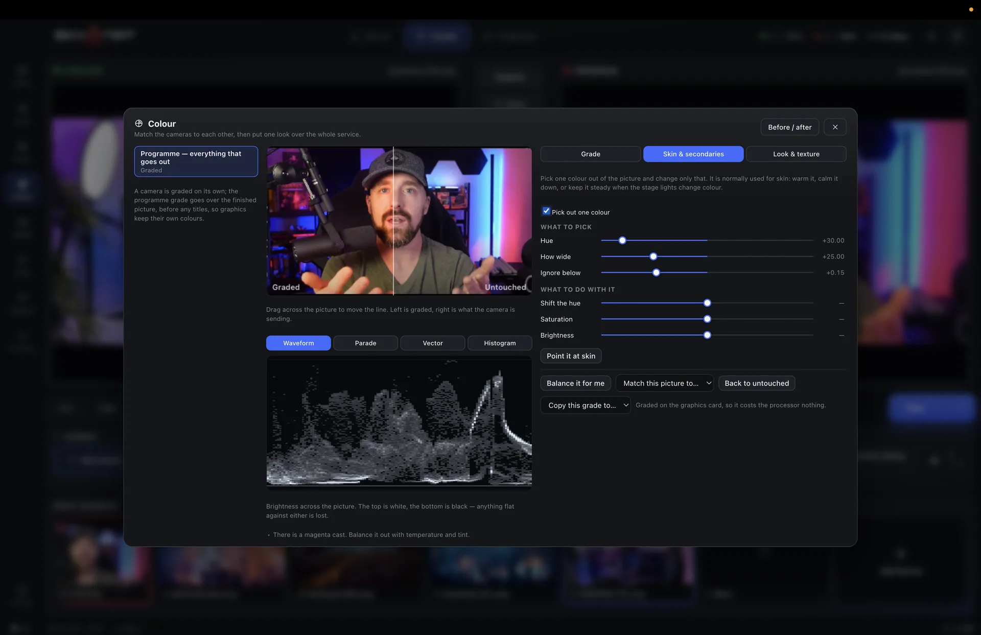The width and height of the screenshot is (981, 635).
Task: Click the graded/untouched split line in preview
Action: [393, 221]
